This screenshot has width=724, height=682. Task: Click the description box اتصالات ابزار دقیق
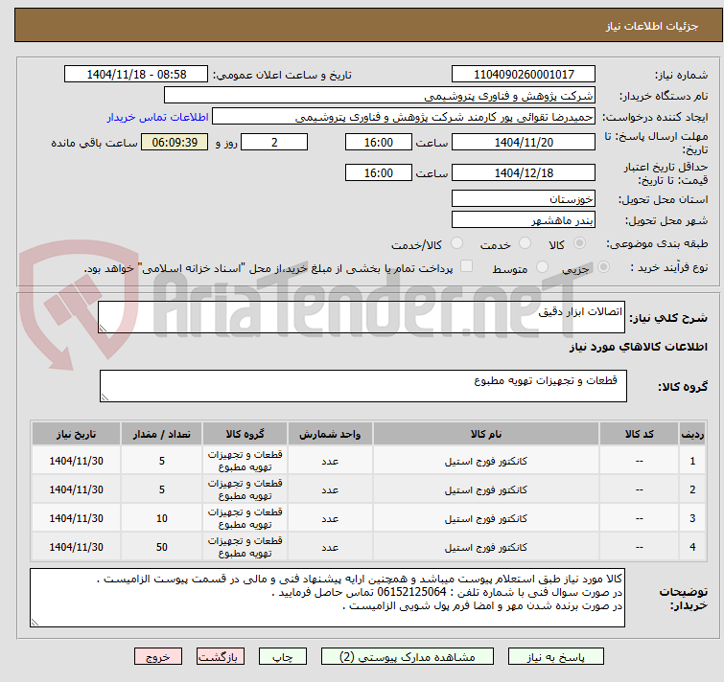point(362,317)
